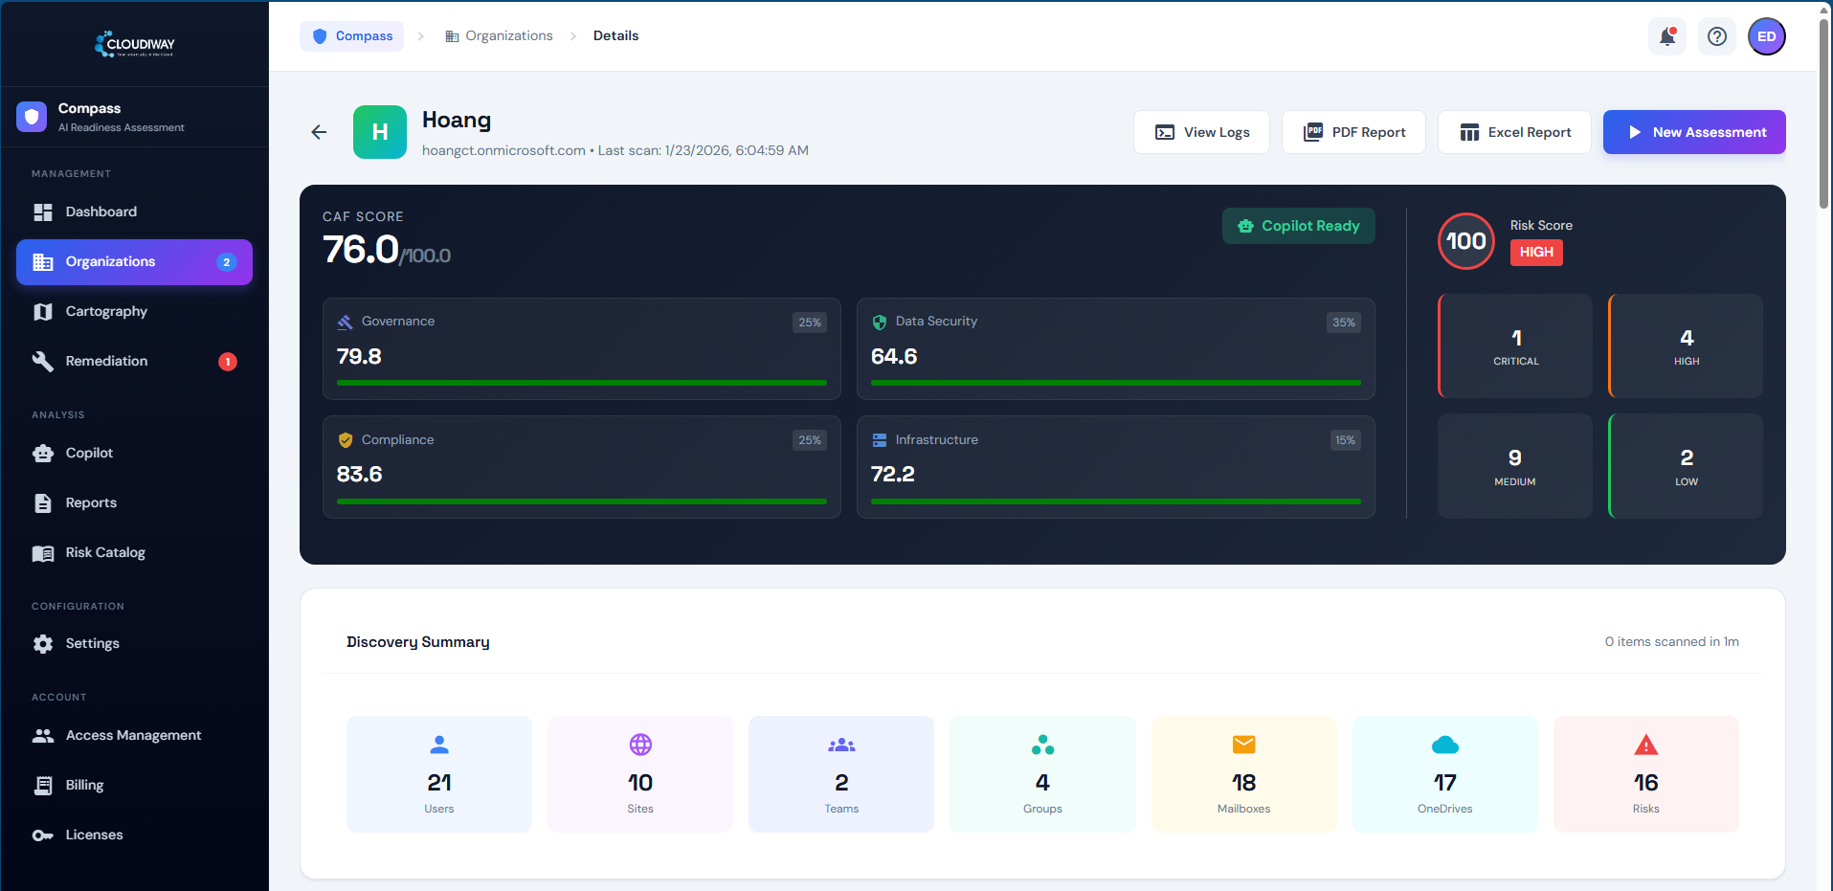The image size is (1833, 891).
Task: Click the Organizations count badge
Action: click(227, 262)
